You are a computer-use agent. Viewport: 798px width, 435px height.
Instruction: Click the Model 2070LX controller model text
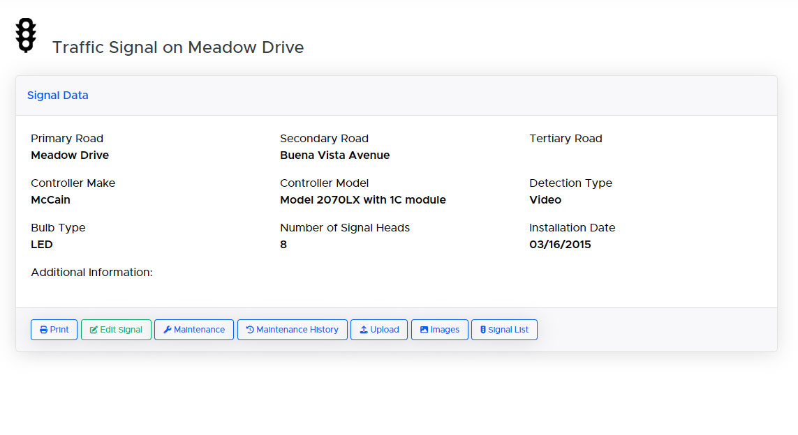362,200
